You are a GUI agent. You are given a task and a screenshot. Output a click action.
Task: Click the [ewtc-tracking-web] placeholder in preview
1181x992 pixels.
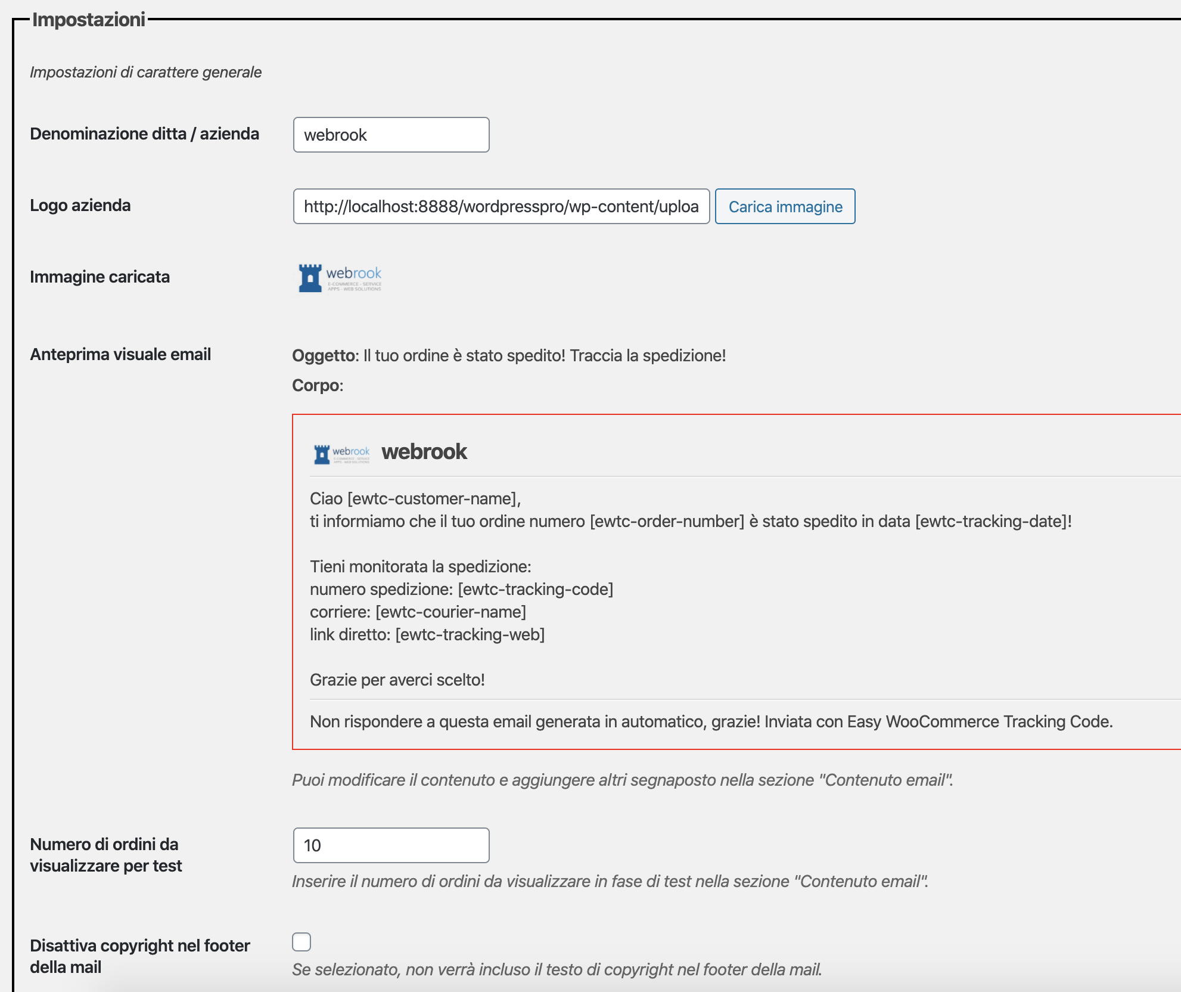pos(470,634)
